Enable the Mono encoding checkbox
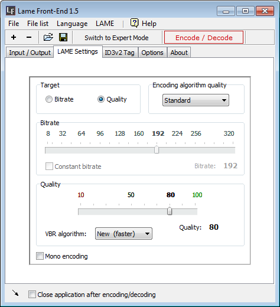 click(x=40, y=256)
